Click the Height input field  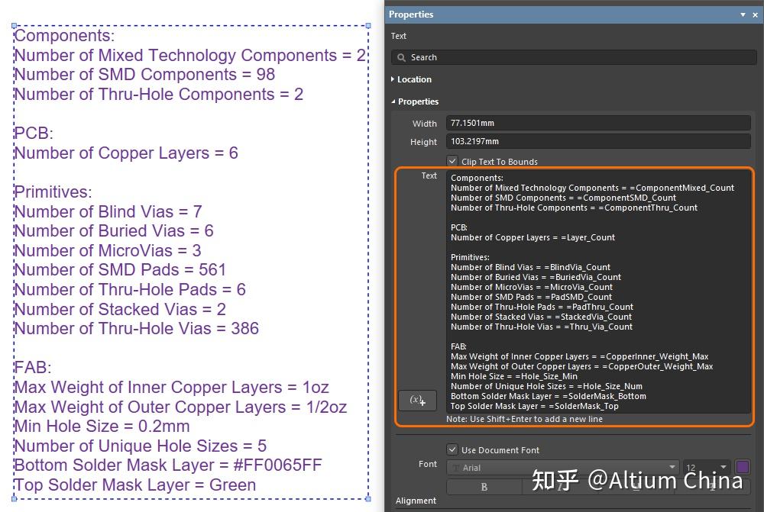tap(598, 141)
